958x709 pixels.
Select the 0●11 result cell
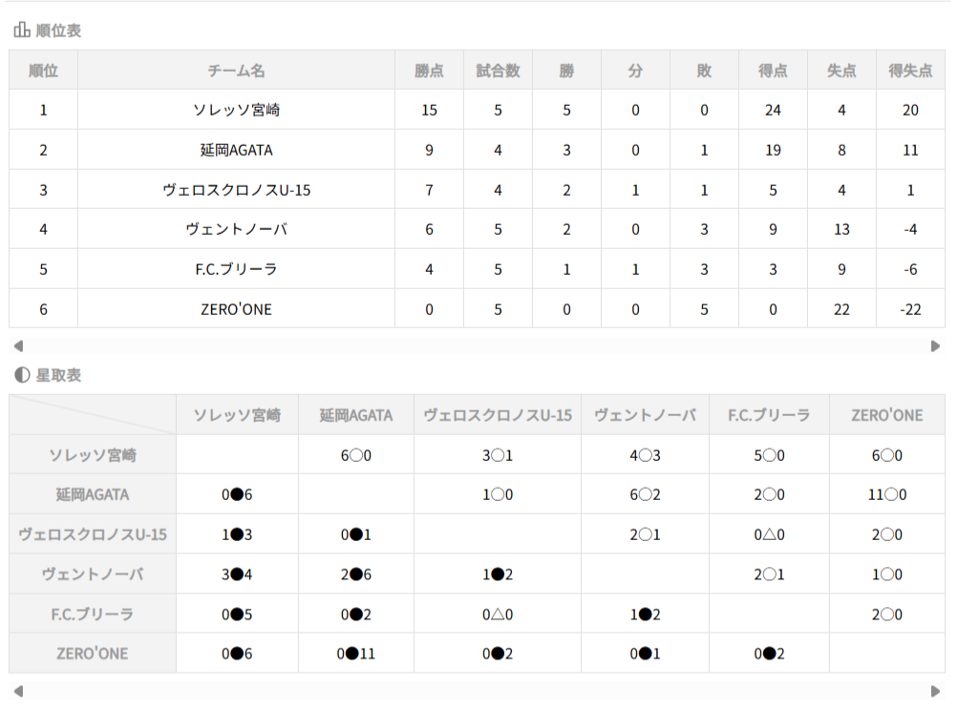point(354,654)
